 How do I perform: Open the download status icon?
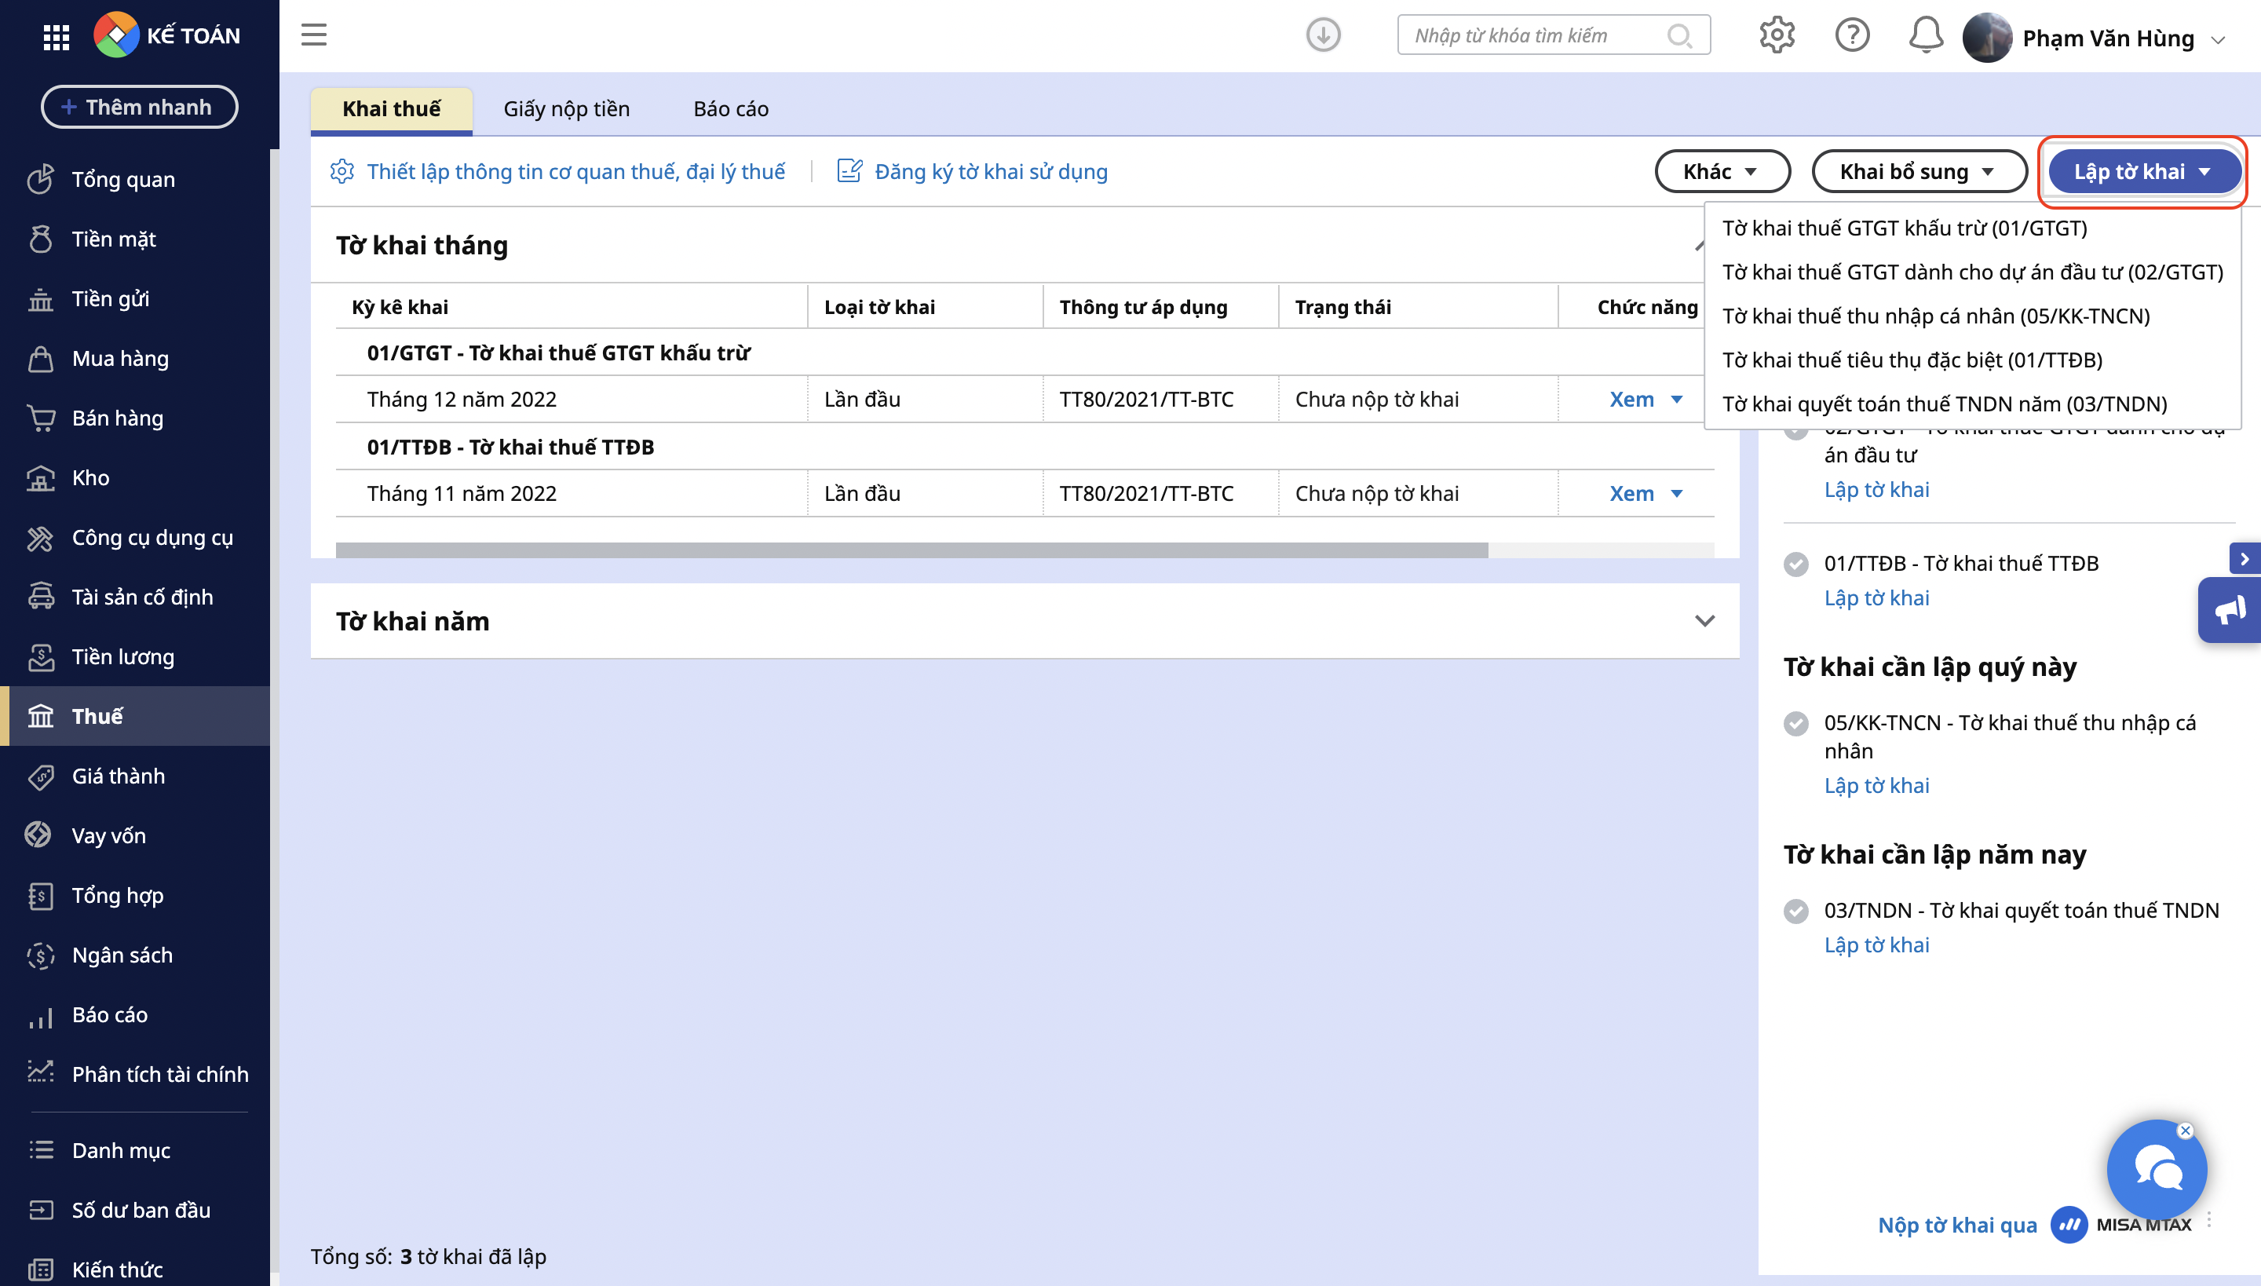tap(1323, 35)
